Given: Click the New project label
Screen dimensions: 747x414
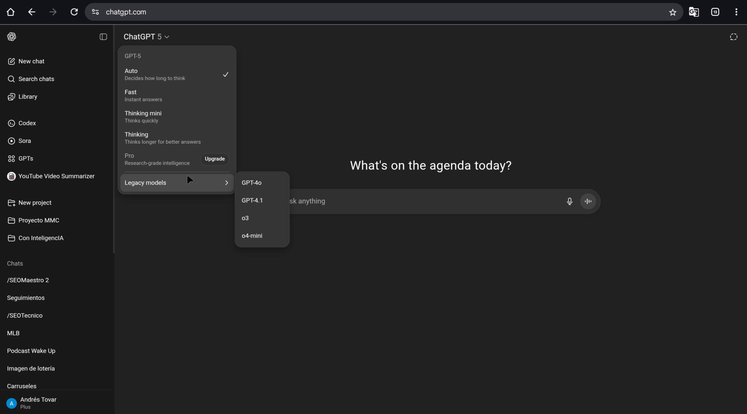Looking at the screenshot, I should point(35,203).
